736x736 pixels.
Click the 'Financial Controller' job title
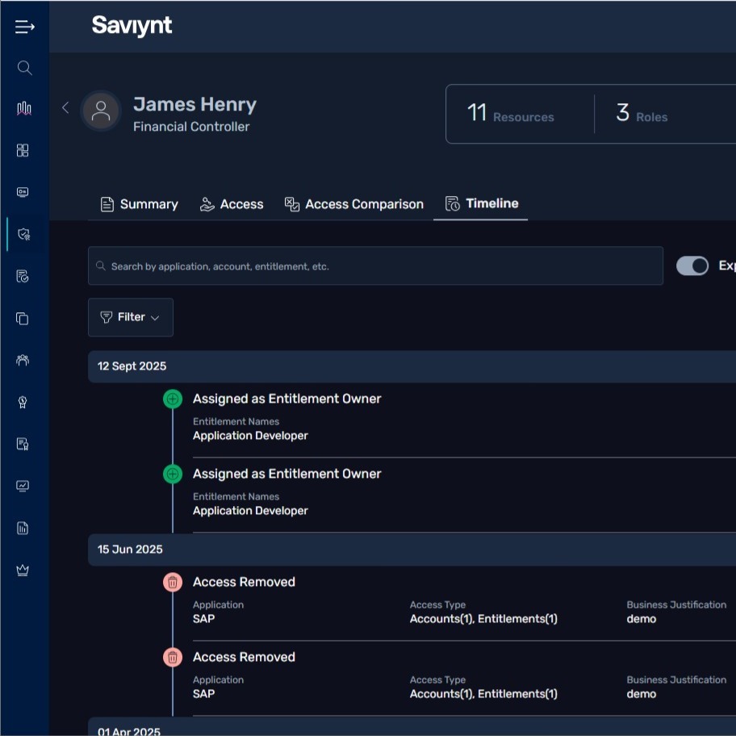pyautogui.click(x=191, y=127)
